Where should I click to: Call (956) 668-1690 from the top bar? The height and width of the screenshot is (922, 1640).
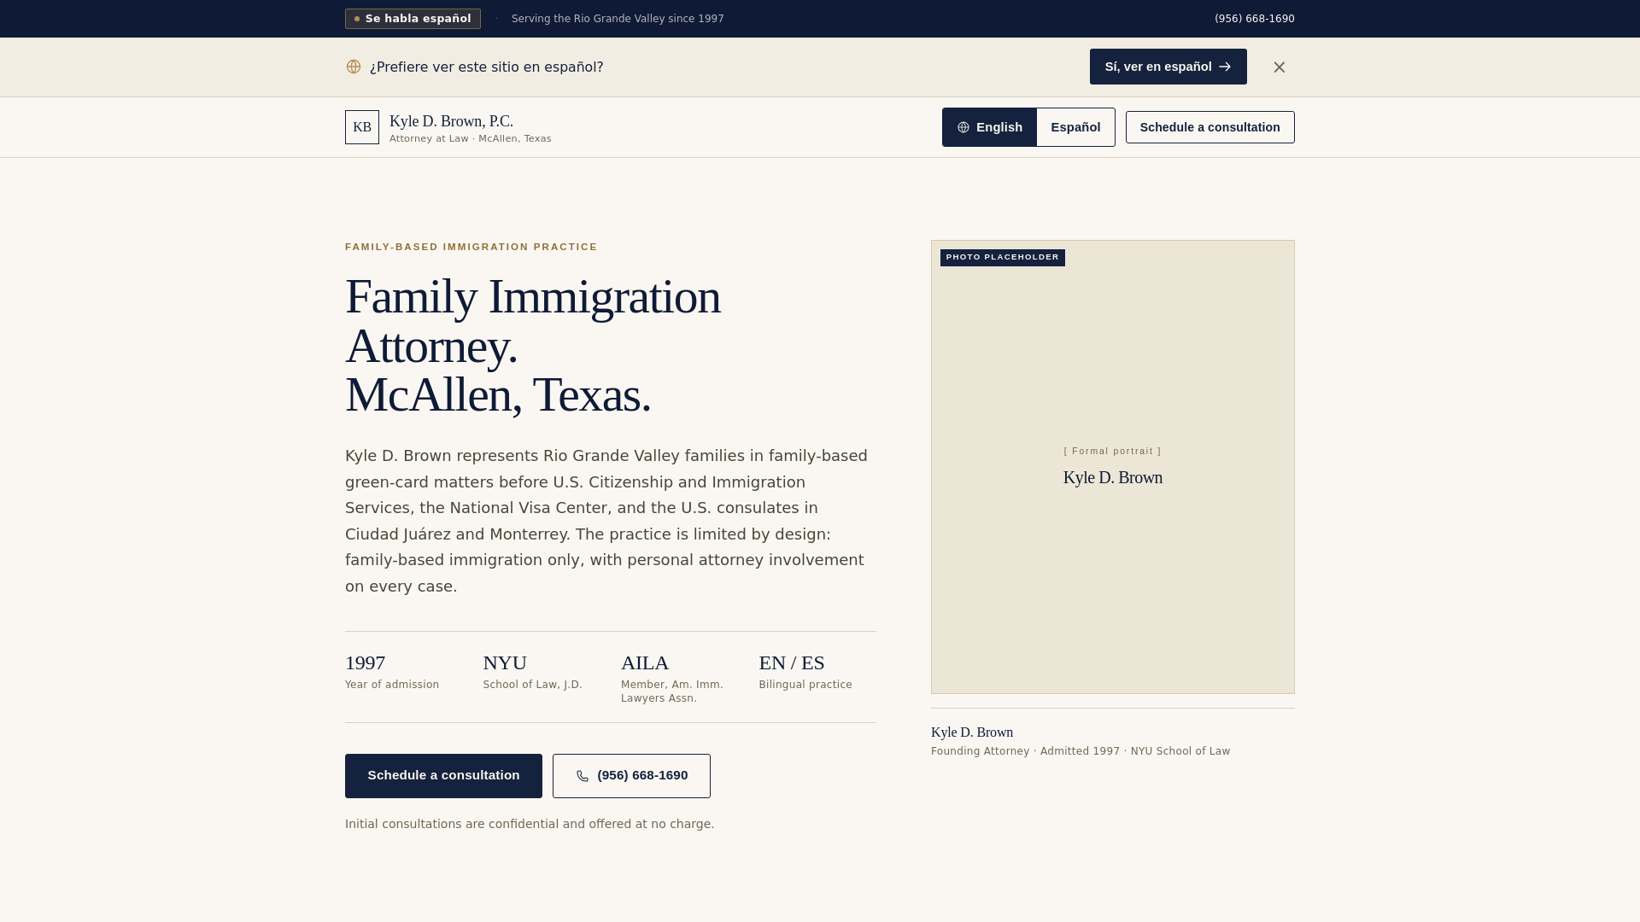(1254, 19)
